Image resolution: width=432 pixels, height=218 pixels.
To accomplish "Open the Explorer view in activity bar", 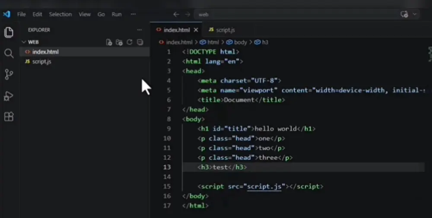I will click(9, 32).
